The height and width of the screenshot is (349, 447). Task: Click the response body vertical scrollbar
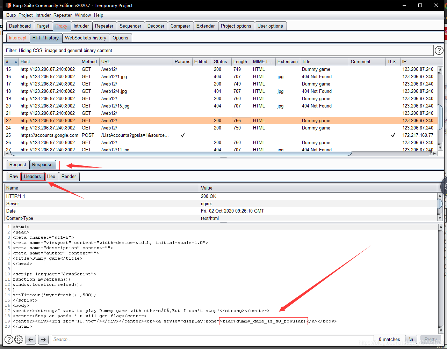(440, 279)
